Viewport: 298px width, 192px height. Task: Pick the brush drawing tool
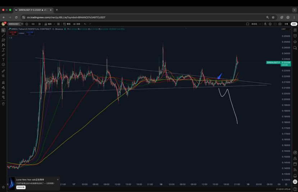(x=3, y=55)
